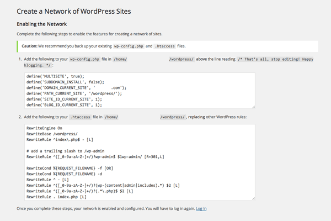Click the RewriteEngine On line
The height and width of the screenshot is (221, 331).
click(x=44, y=128)
